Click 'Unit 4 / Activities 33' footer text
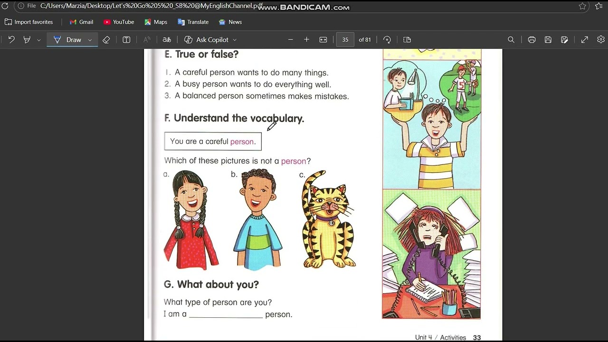 coord(448,337)
